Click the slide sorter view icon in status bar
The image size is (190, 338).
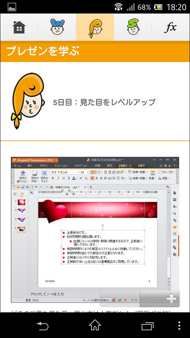pyautogui.click(x=120, y=300)
